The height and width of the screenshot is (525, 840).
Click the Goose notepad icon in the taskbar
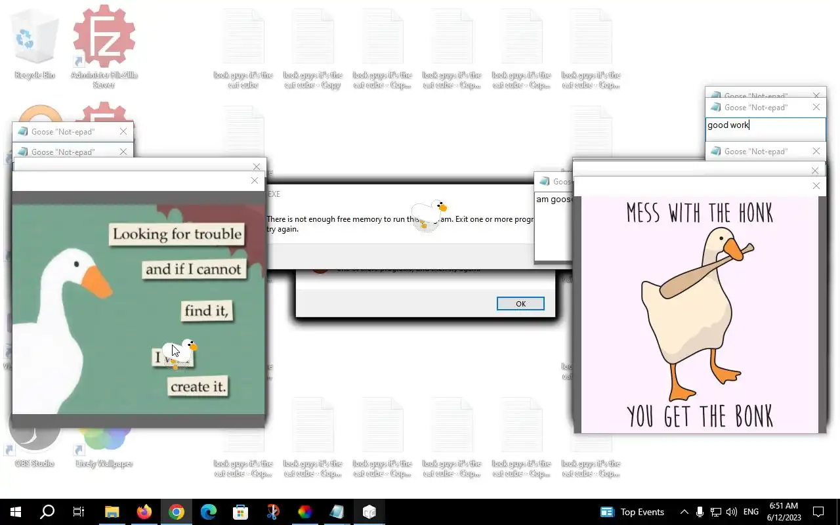(x=337, y=512)
